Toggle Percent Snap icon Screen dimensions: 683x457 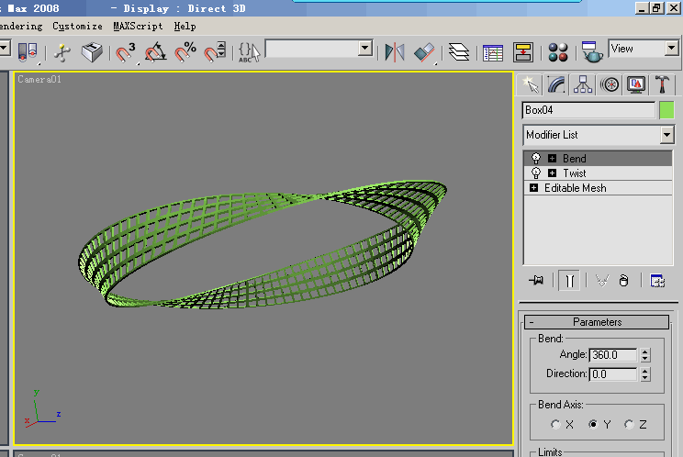(x=185, y=52)
